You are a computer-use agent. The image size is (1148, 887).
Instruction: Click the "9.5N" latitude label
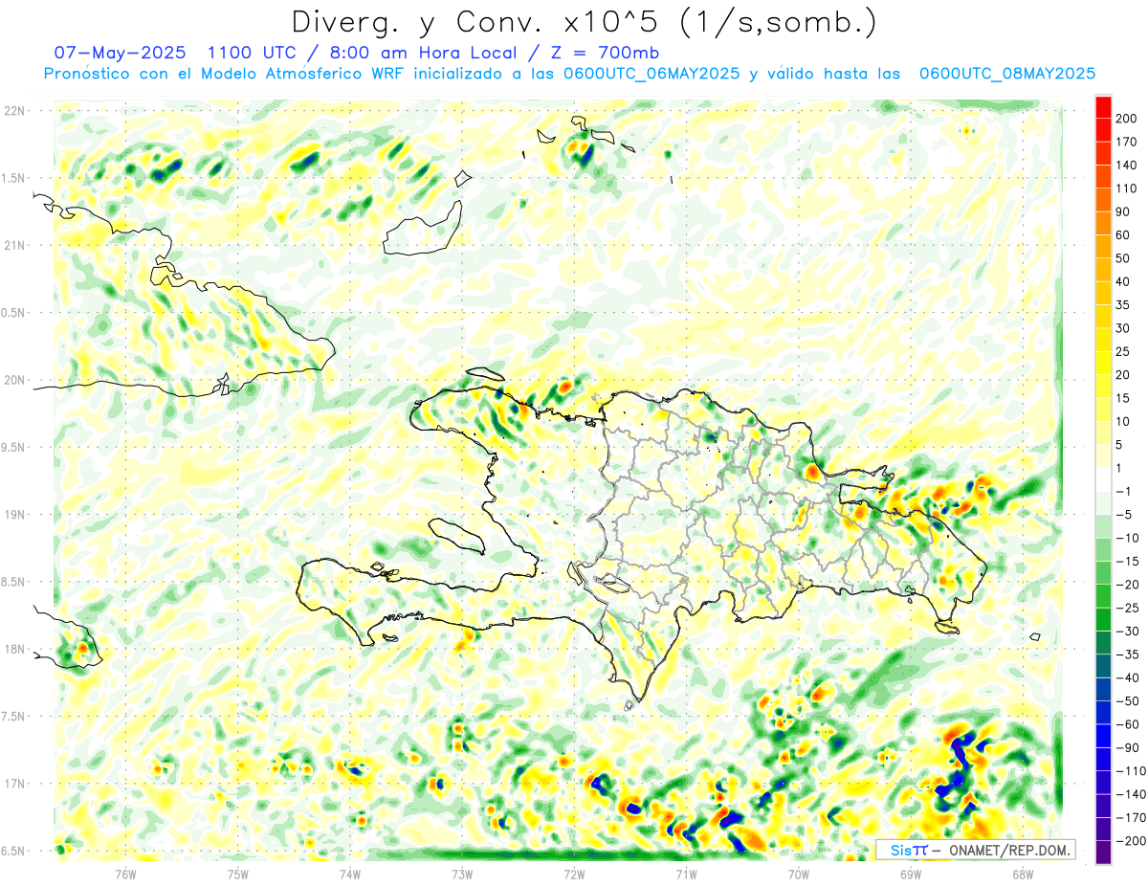click(x=13, y=447)
